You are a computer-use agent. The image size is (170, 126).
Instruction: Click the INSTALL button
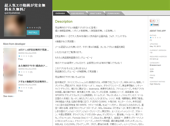point(33,32)
